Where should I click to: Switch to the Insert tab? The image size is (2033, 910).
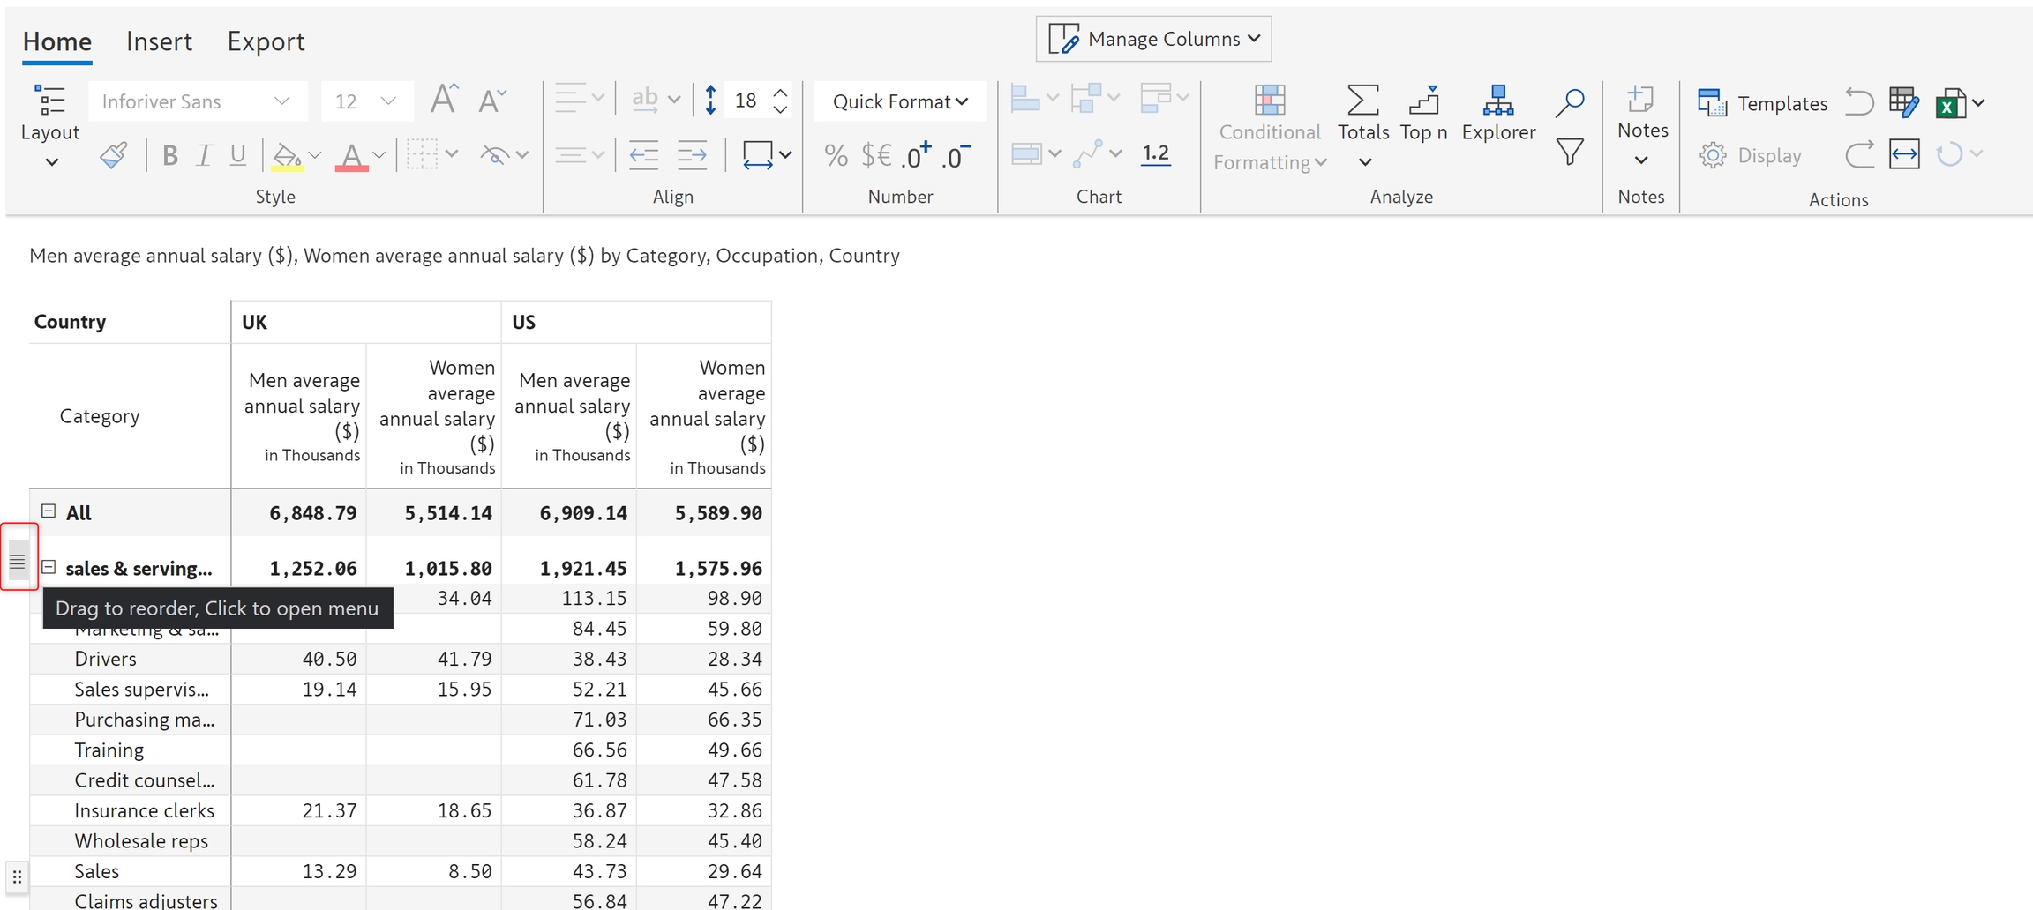click(159, 41)
